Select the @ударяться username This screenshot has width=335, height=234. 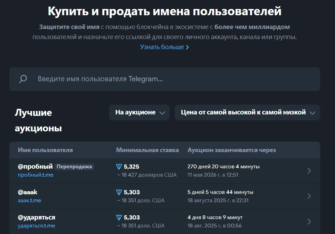(37, 217)
